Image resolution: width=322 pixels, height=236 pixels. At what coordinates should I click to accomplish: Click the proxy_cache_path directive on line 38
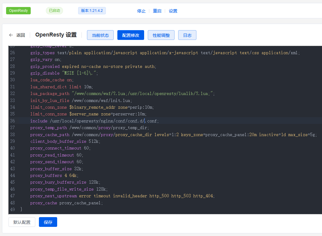[50, 135]
